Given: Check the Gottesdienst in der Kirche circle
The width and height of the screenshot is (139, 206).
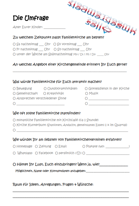Looking at the screenshot, I should [86, 89].
